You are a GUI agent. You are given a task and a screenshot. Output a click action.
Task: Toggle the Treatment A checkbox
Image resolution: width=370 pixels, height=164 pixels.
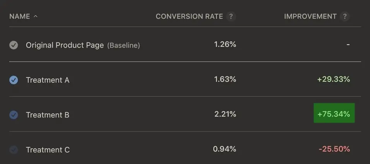pyautogui.click(x=14, y=80)
